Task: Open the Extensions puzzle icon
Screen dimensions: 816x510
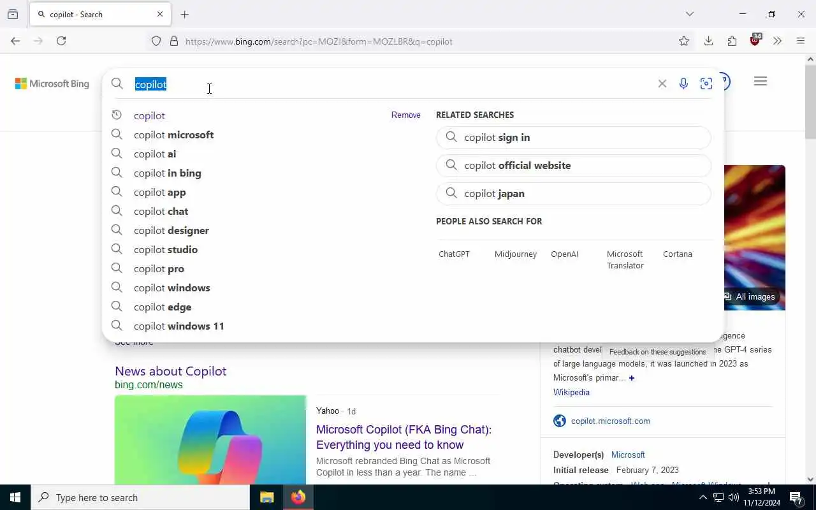Action: click(732, 41)
